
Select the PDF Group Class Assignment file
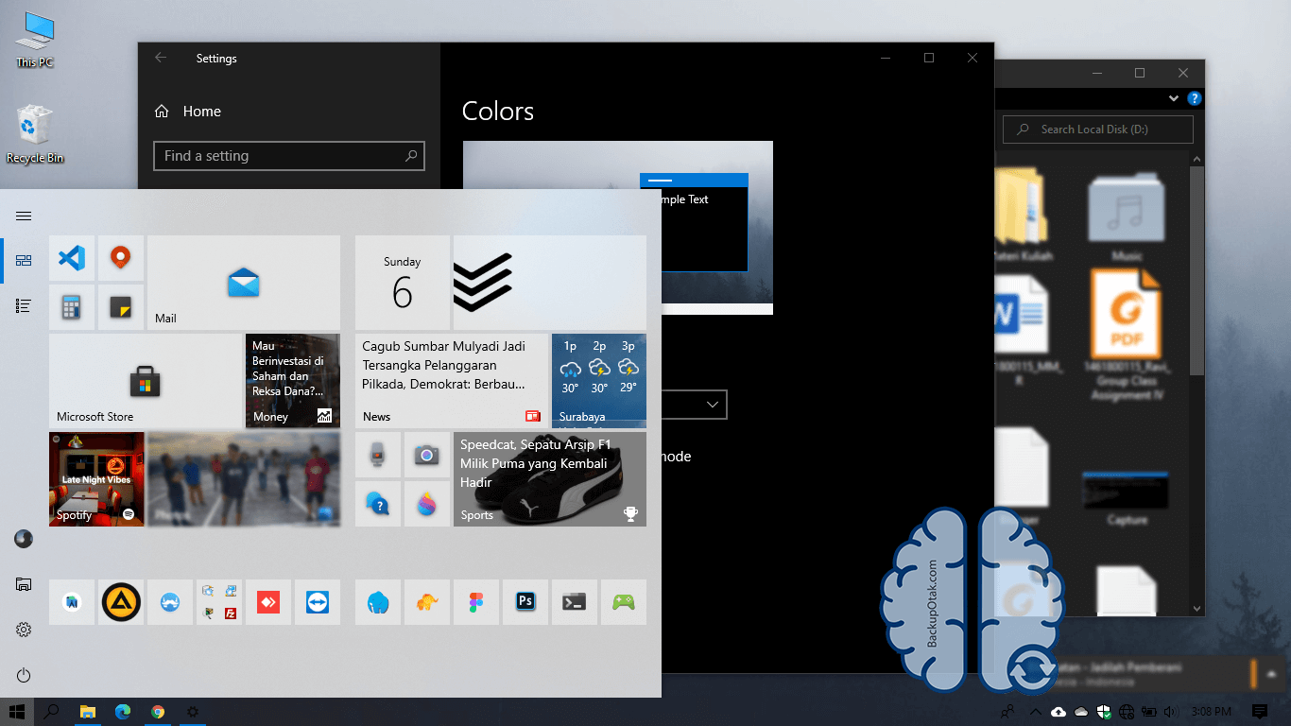tap(1127, 335)
